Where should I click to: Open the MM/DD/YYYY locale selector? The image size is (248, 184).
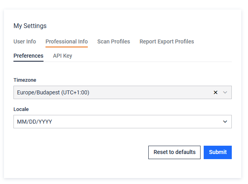click(x=119, y=122)
